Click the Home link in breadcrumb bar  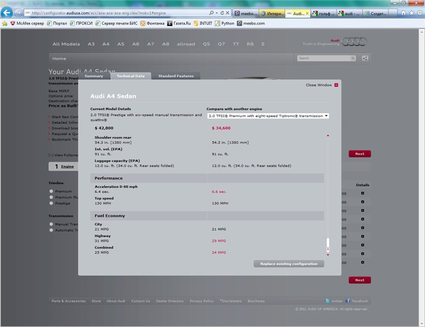tap(59, 58)
